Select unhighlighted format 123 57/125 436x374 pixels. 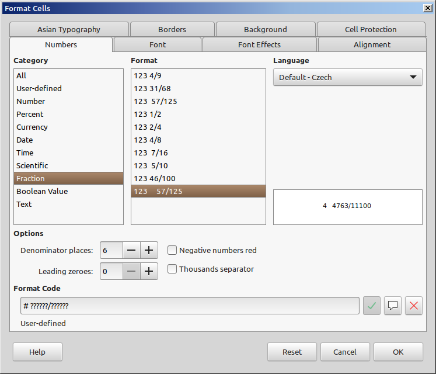(198, 101)
